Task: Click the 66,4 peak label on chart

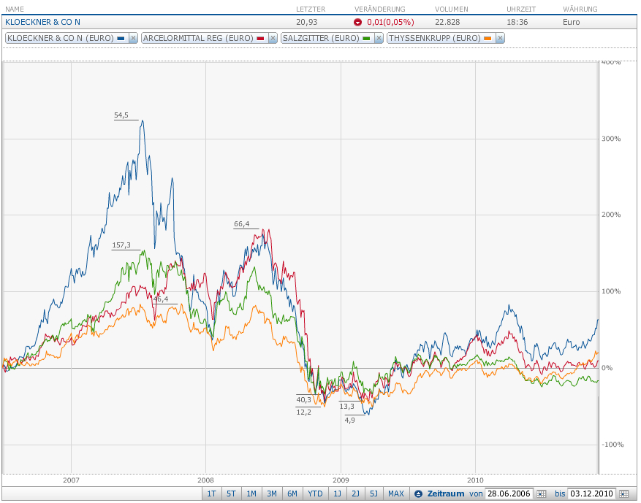Action: click(x=241, y=224)
